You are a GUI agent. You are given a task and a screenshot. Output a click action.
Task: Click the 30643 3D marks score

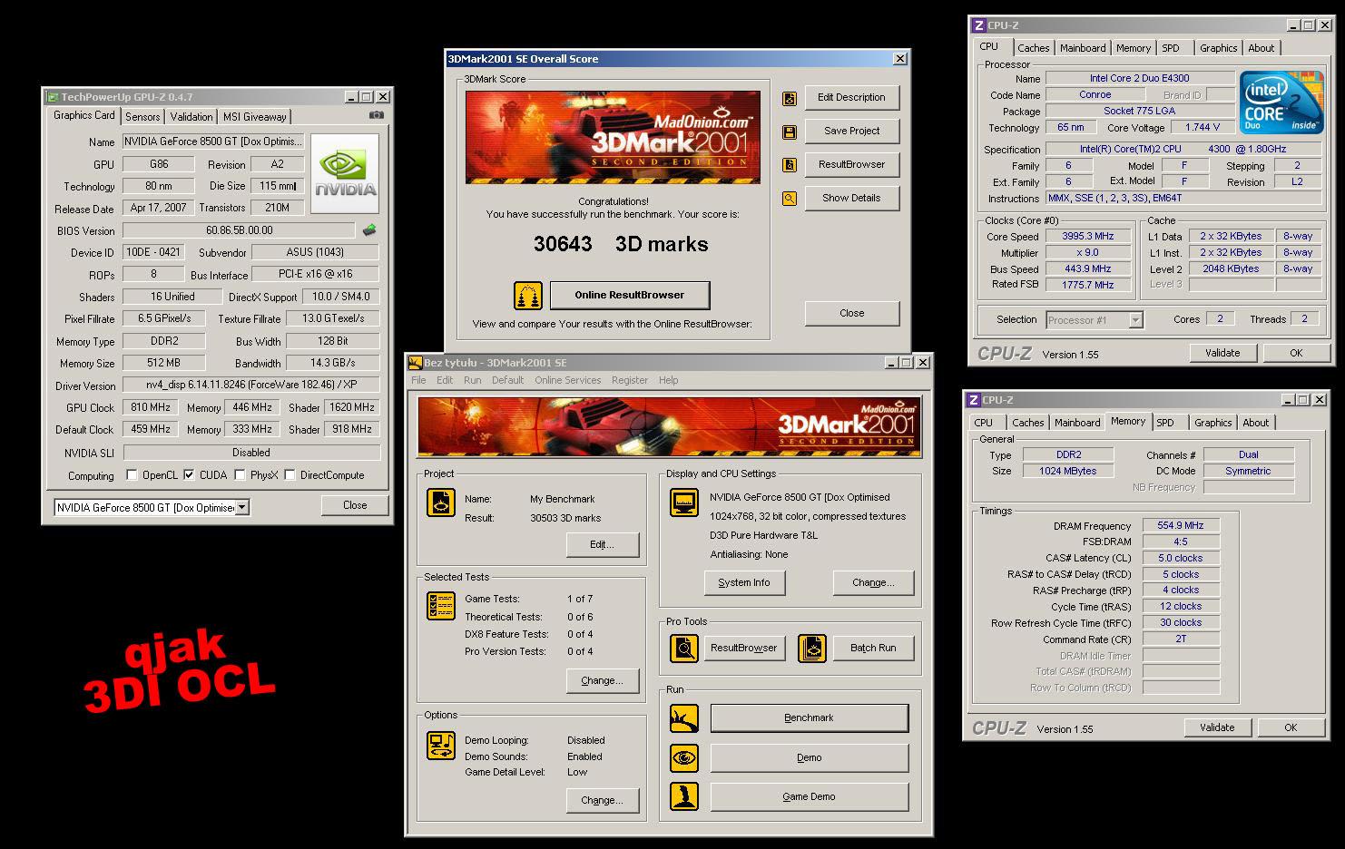click(621, 244)
